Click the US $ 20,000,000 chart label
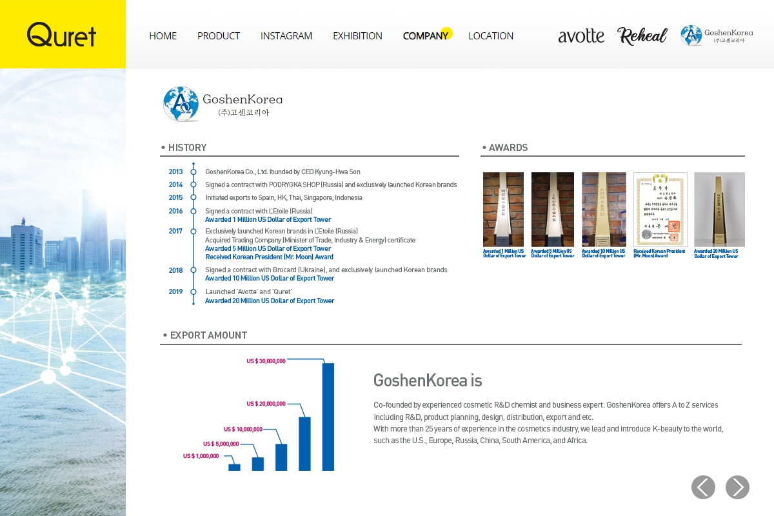Screen dimensions: 774x516 click(x=266, y=404)
